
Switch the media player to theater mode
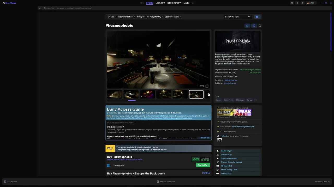coord(202,86)
